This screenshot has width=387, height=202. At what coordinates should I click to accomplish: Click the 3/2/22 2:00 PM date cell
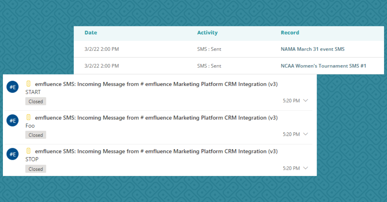(x=102, y=49)
